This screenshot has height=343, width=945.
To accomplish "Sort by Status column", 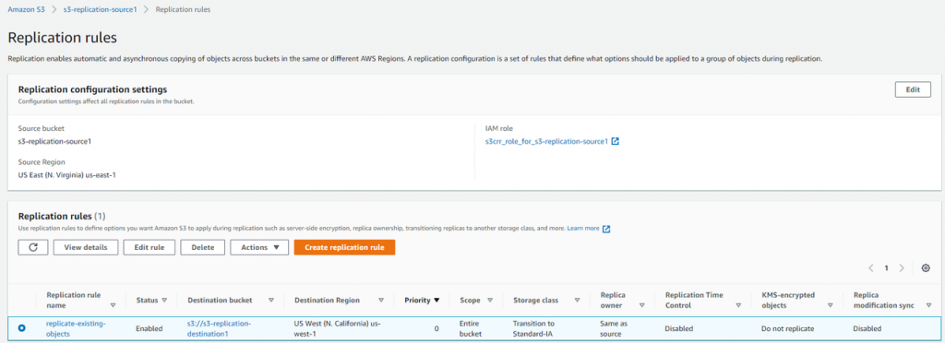I will pos(164,300).
